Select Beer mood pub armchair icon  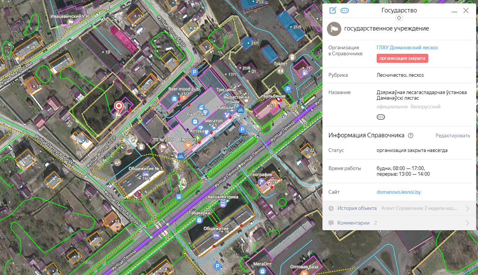[174, 99]
